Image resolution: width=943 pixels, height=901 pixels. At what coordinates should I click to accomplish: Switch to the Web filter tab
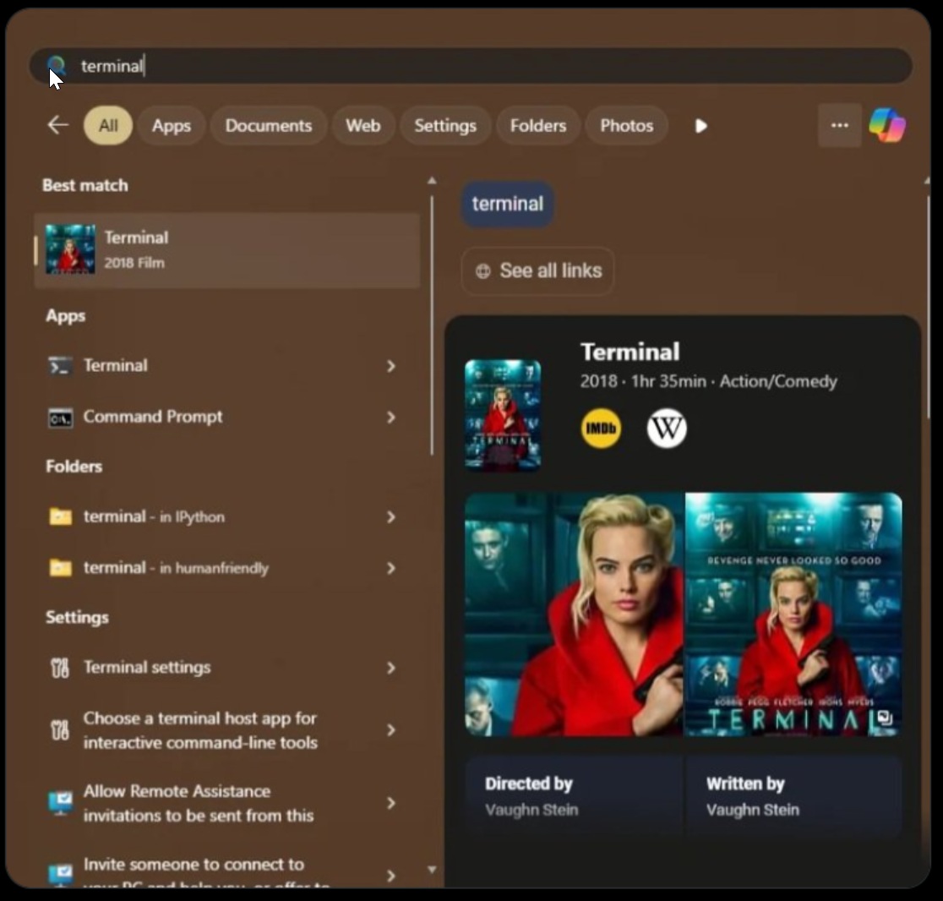tap(363, 125)
